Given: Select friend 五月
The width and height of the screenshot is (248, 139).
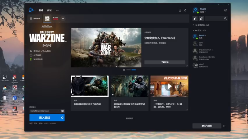Looking at the screenshot, I should click(210, 44).
